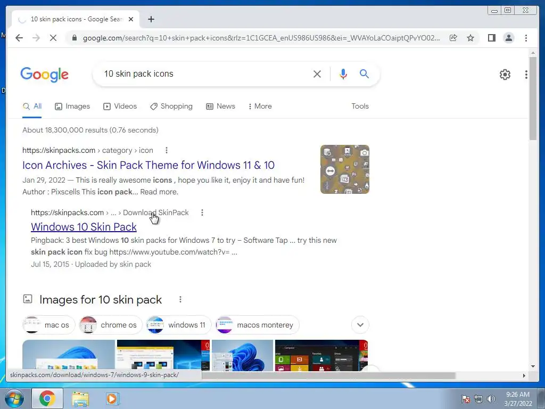Launch the media player from taskbar
This screenshot has width=545, height=409.
coord(112,398)
